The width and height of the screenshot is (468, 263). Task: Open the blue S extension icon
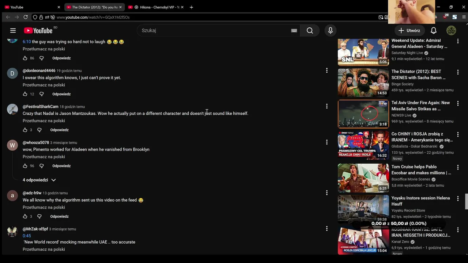(x=454, y=17)
